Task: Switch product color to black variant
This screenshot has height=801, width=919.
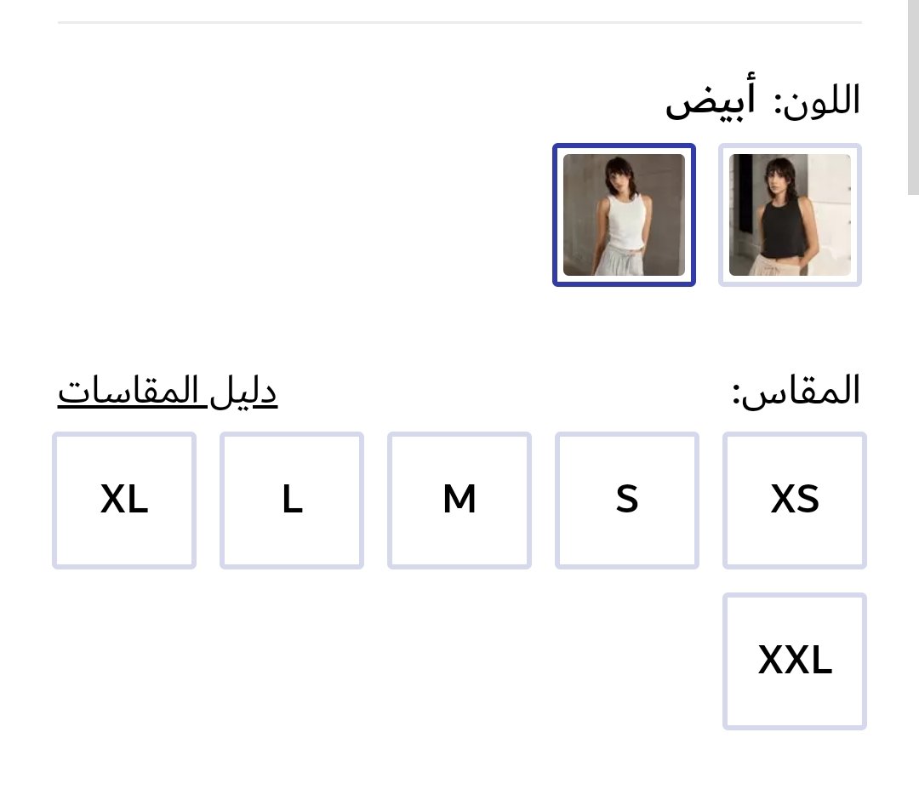Action: (790, 215)
